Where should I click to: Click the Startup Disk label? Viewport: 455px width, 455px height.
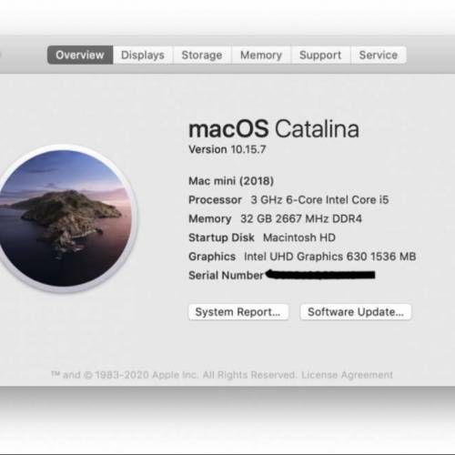[x=221, y=238]
